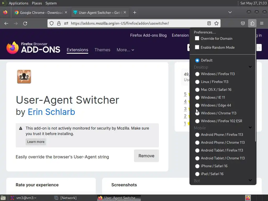Switch to the [Network] window in taskbar

(66, 198)
